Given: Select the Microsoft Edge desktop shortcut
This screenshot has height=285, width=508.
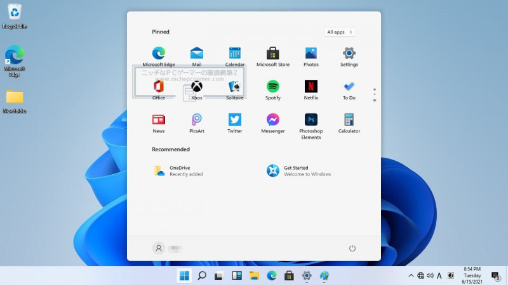Looking at the screenshot, I should (x=15, y=61).
